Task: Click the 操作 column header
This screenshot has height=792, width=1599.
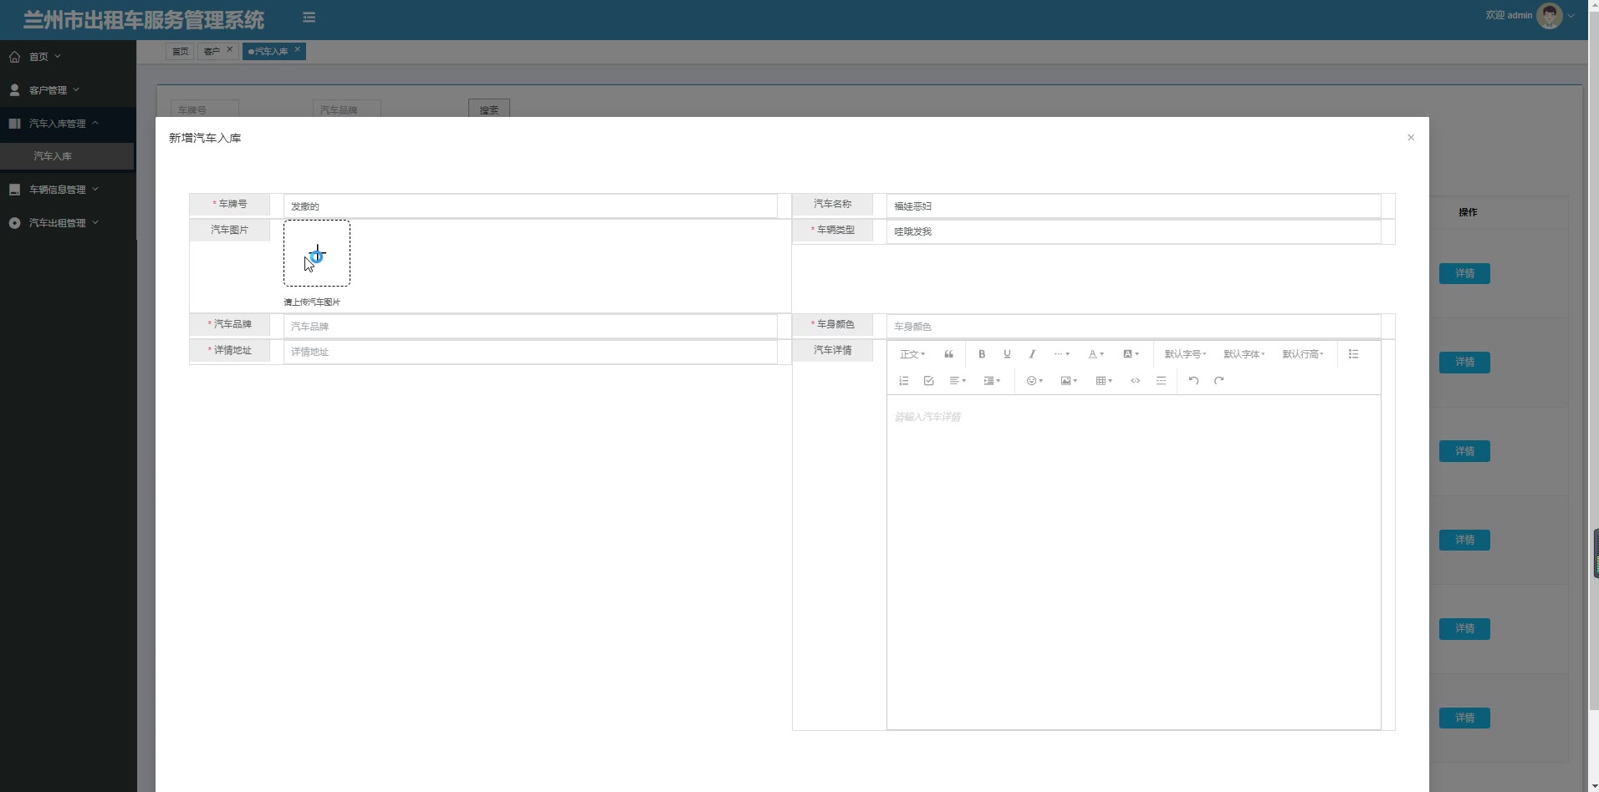Action: [1468, 212]
